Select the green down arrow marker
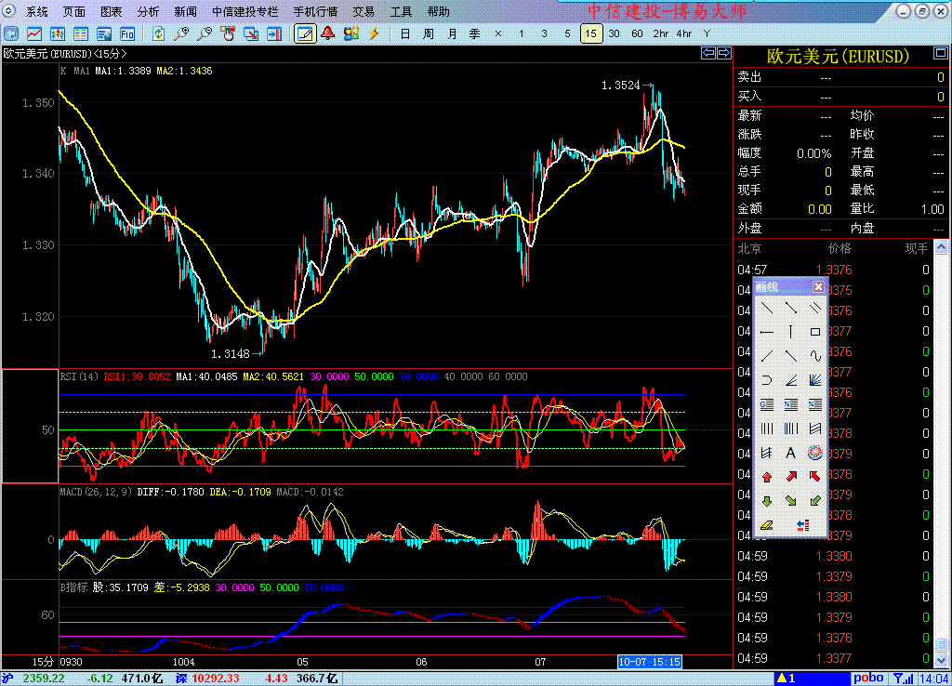952x686 pixels. [x=766, y=502]
